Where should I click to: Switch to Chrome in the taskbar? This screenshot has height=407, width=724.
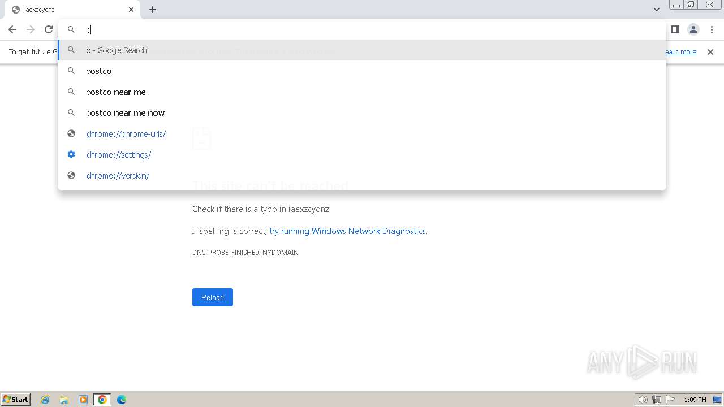102,400
